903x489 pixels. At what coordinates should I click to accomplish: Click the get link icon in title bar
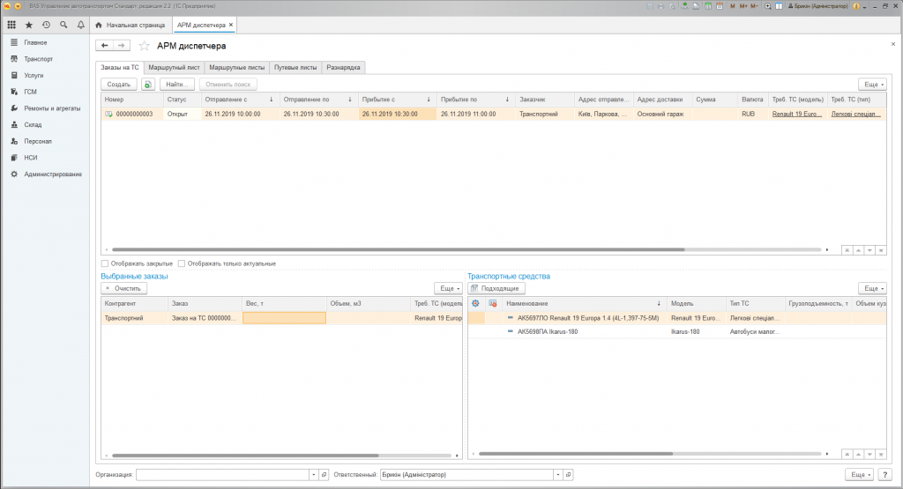click(x=684, y=6)
